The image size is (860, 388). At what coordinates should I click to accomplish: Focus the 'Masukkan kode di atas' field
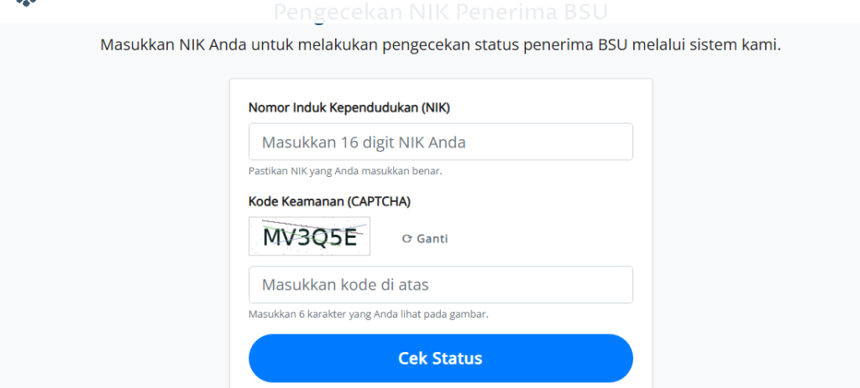tap(440, 285)
